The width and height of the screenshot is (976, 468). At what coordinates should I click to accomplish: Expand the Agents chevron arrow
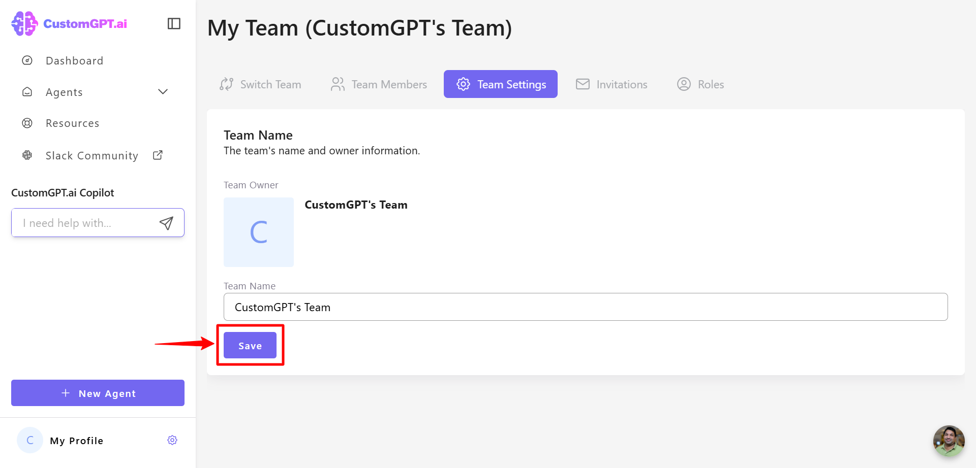point(163,92)
